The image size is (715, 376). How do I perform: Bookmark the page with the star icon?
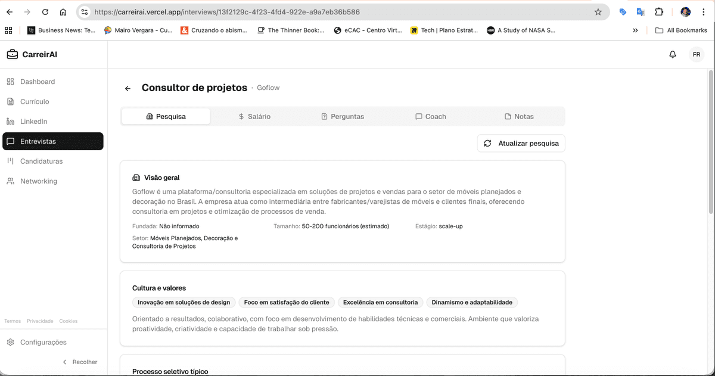(x=598, y=11)
